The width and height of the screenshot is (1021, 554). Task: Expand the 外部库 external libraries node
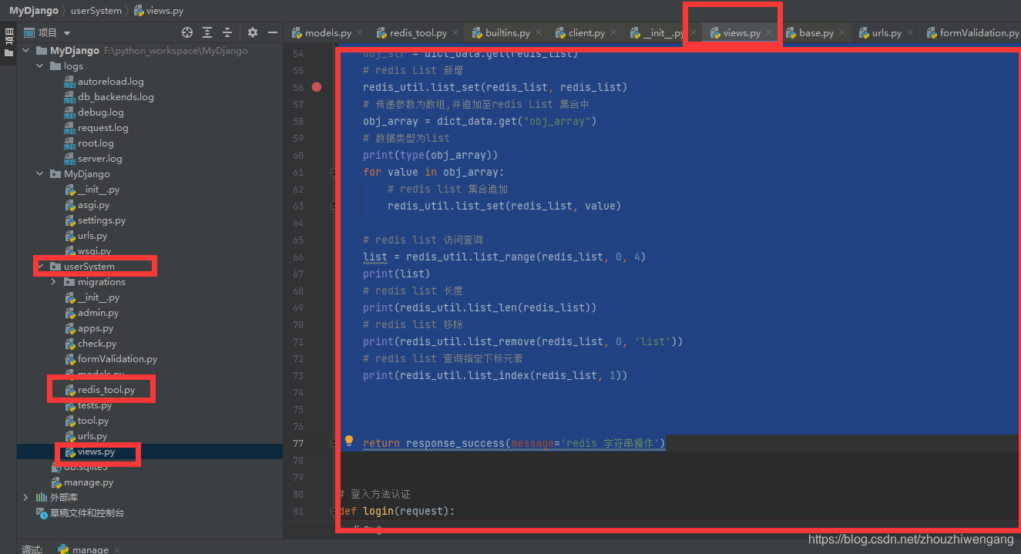pyautogui.click(x=25, y=497)
